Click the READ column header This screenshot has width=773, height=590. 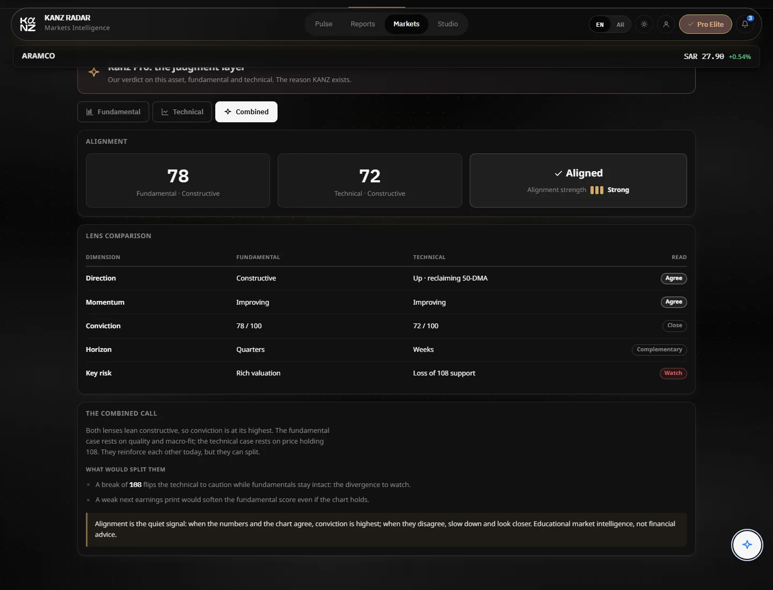point(679,257)
